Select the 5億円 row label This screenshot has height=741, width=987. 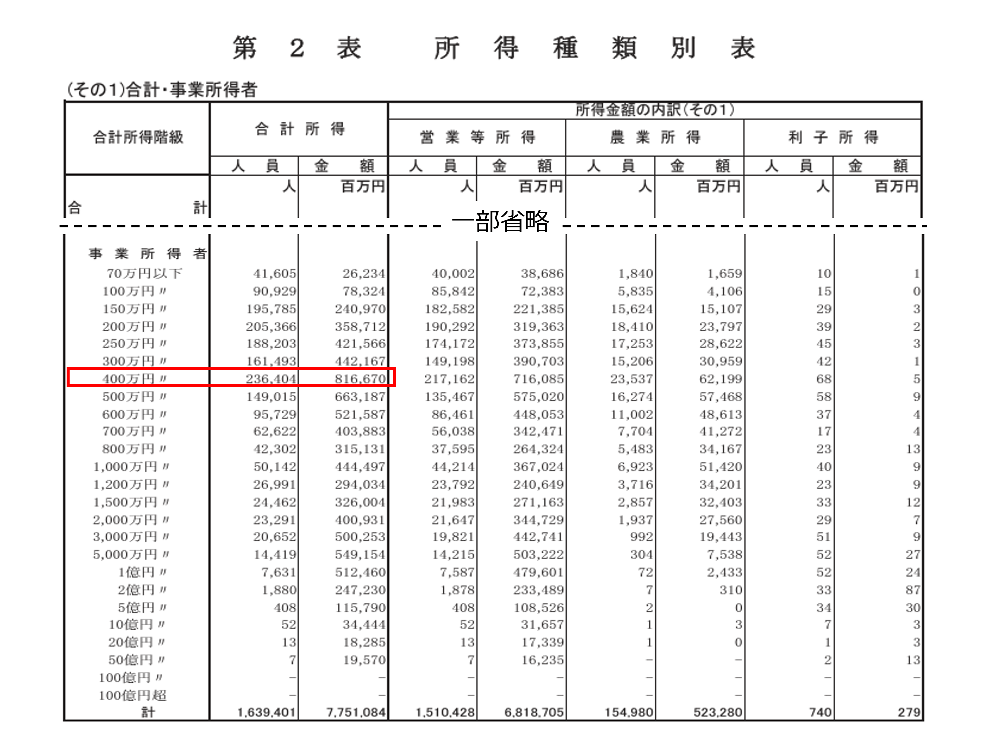(x=142, y=608)
